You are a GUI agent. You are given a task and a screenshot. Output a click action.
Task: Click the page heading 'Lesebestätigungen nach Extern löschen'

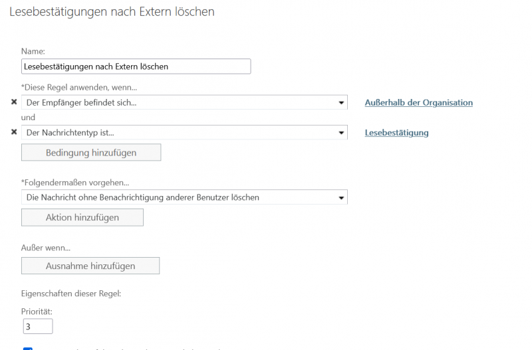(112, 11)
